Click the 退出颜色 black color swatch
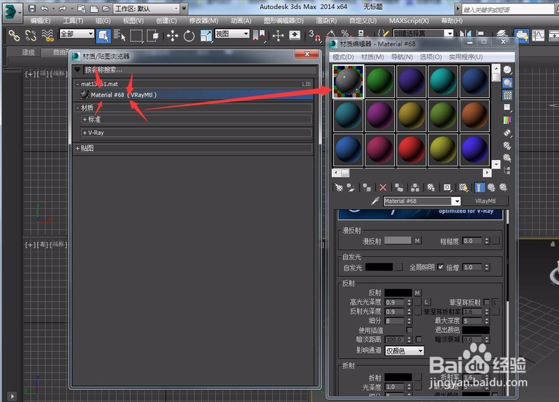Viewport: 559px width, 402px height. click(476, 330)
